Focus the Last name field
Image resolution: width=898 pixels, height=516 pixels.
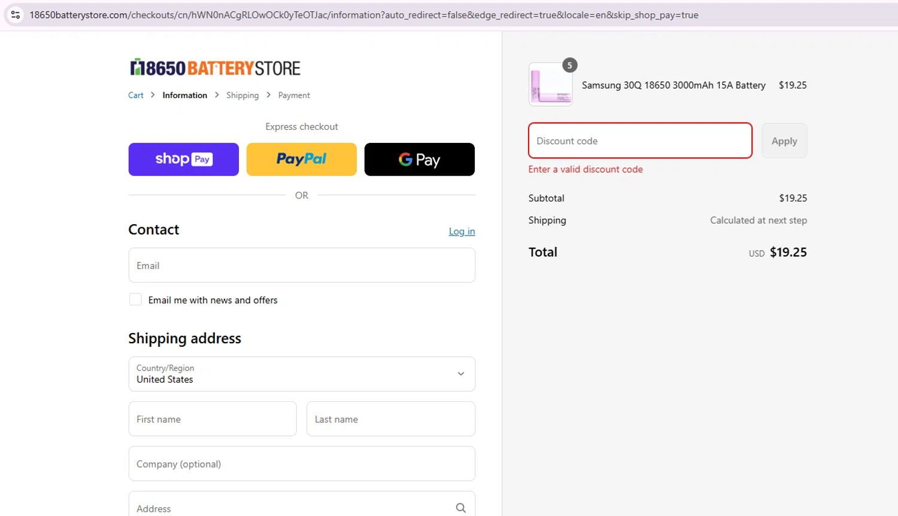pyautogui.click(x=391, y=419)
